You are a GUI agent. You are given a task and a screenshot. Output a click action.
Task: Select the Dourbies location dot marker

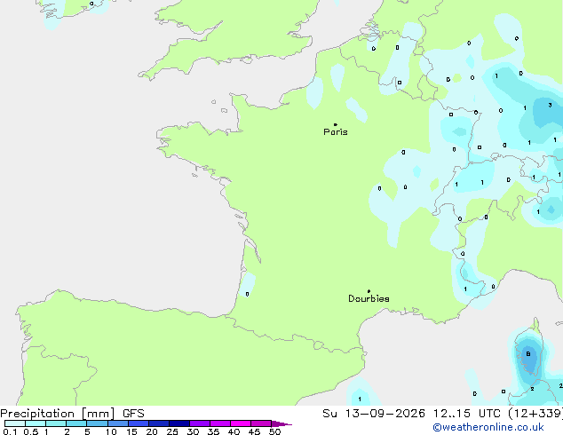click(369, 291)
